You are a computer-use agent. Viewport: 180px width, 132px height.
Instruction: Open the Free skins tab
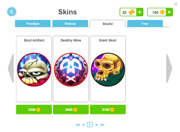click(x=145, y=24)
